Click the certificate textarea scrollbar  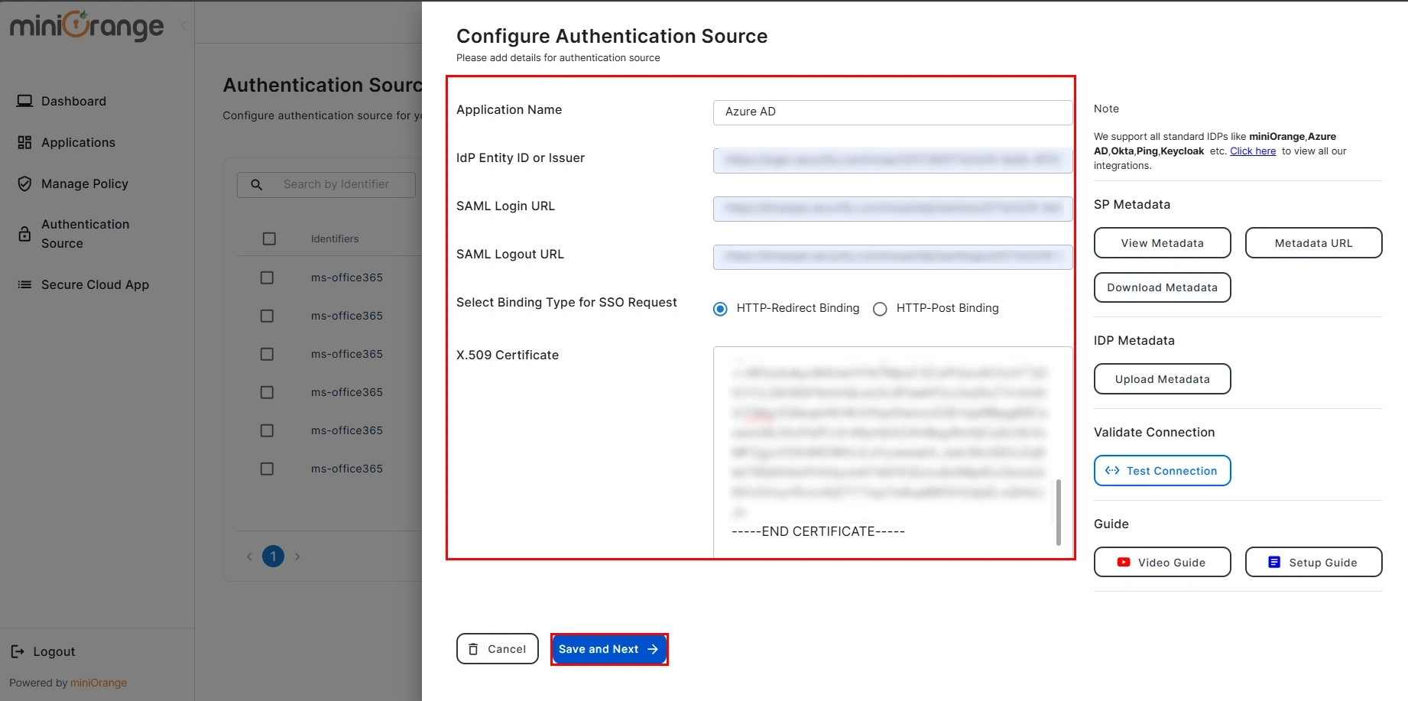1058,512
